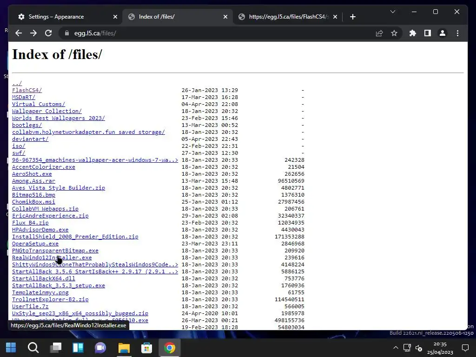Reload the current page

pyautogui.click(x=48, y=33)
